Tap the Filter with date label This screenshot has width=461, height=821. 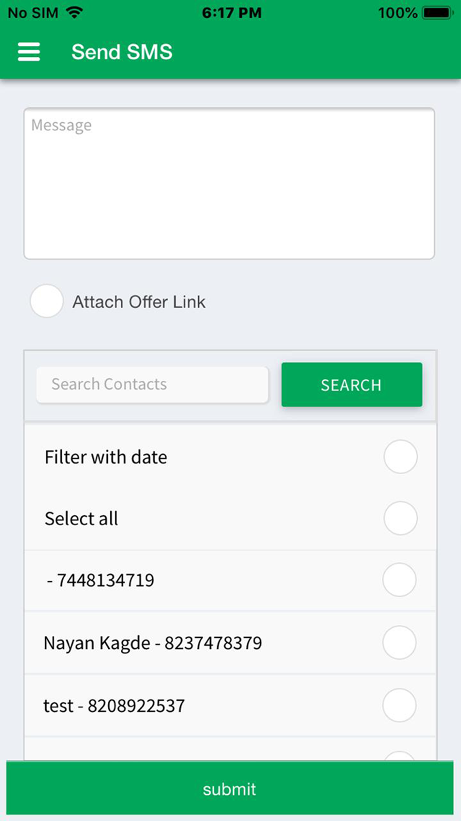(106, 457)
